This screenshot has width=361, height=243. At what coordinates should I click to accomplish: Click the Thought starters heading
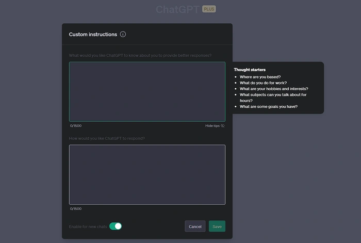point(250,70)
